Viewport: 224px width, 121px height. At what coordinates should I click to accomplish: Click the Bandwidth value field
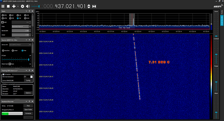click(x=20, y=31)
